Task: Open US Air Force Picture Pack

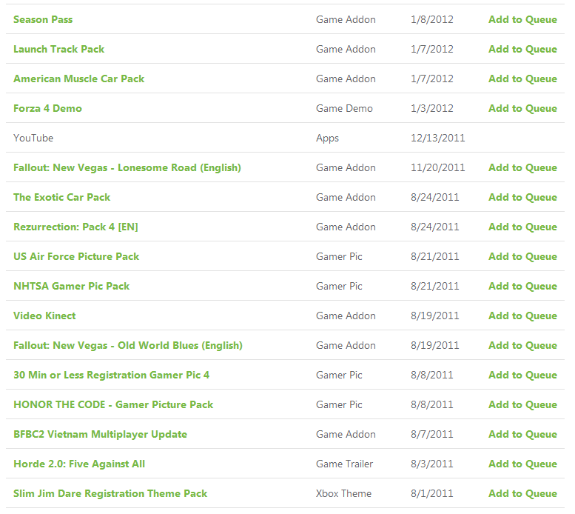Action: [76, 256]
